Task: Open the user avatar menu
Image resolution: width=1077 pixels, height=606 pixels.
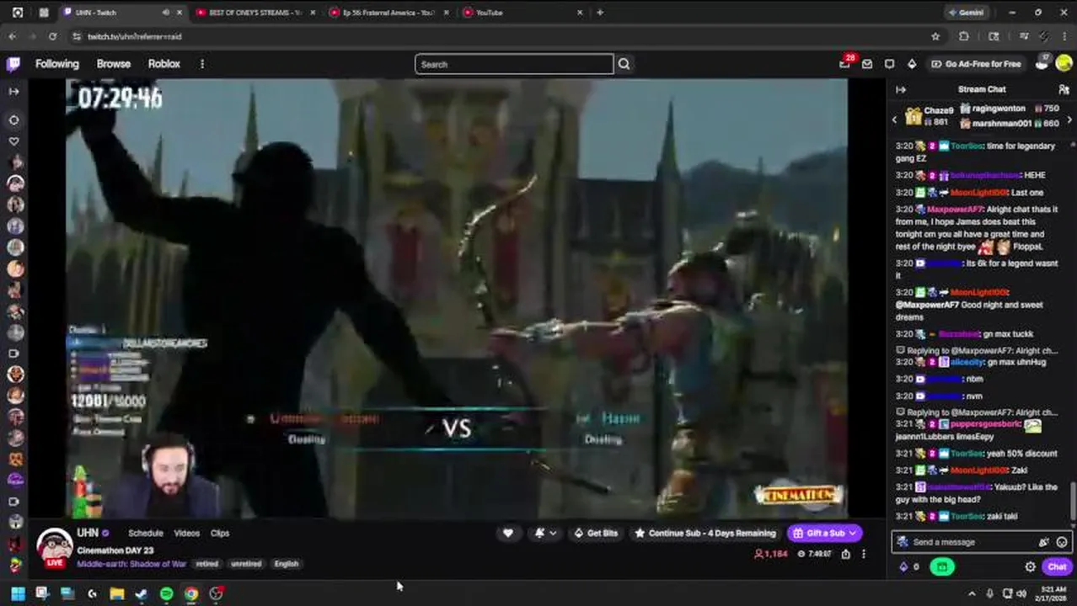Action: [x=1064, y=64]
